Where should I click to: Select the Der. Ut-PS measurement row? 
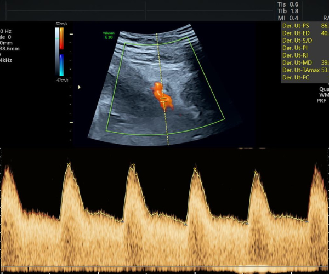click(305, 26)
